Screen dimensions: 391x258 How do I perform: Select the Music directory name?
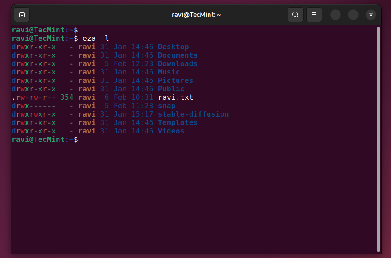pos(169,72)
